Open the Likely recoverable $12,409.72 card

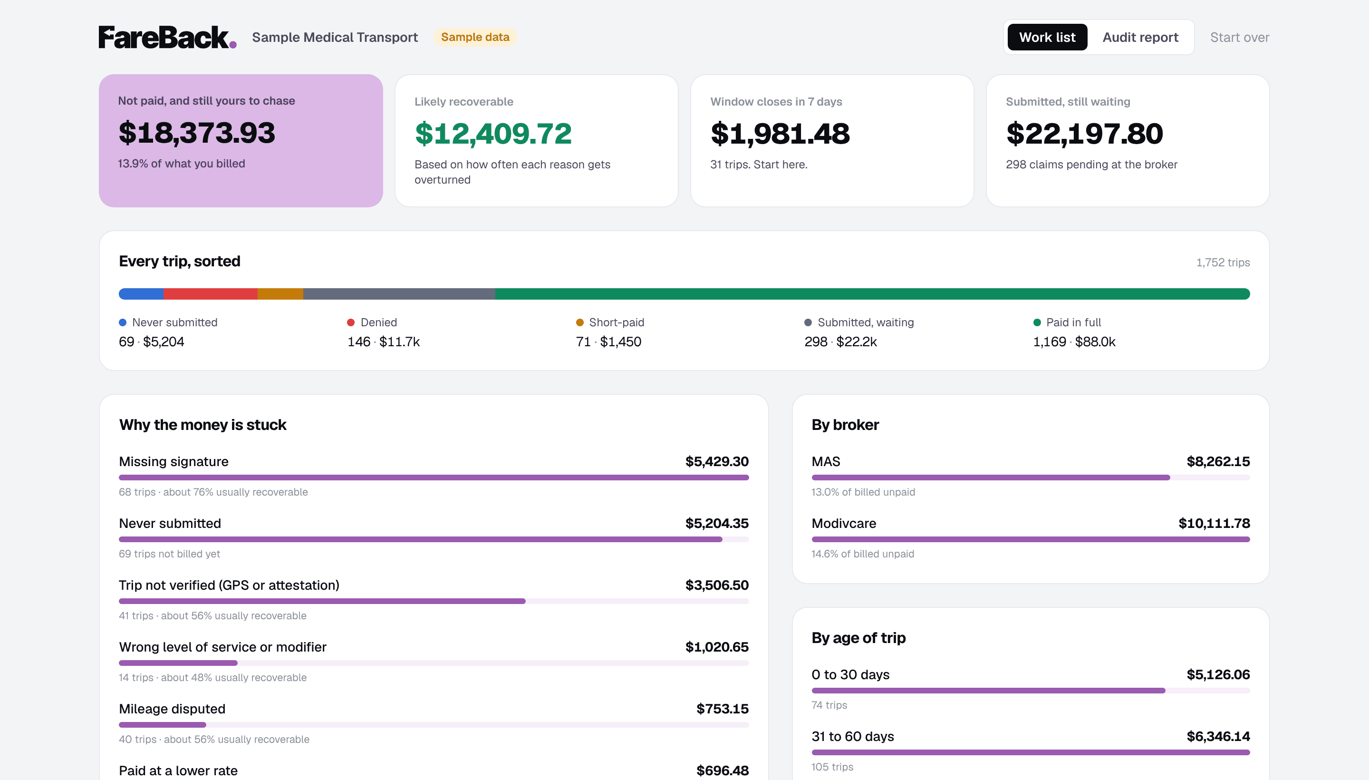click(x=537, y=140)
